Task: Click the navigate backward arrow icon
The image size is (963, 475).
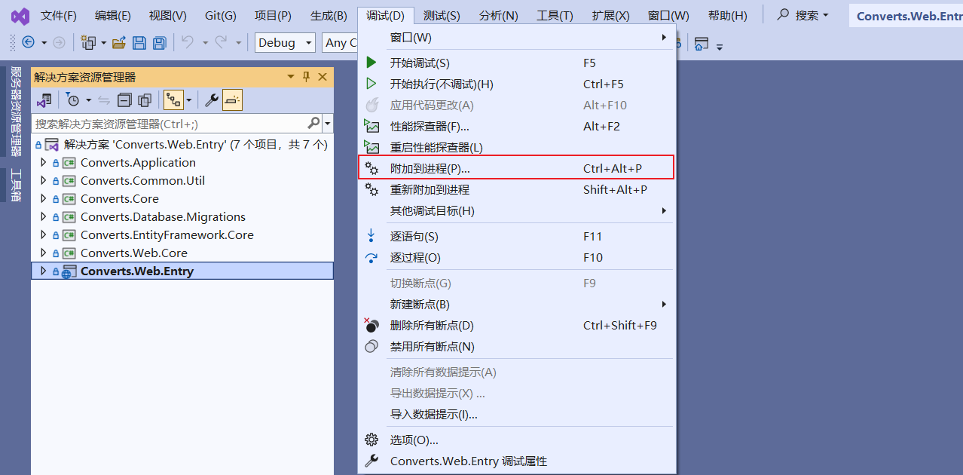Action: (x=29, y=43)
